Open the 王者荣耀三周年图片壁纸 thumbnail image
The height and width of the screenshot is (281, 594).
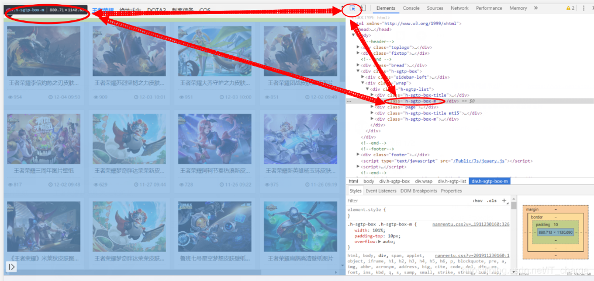[44, 139]
